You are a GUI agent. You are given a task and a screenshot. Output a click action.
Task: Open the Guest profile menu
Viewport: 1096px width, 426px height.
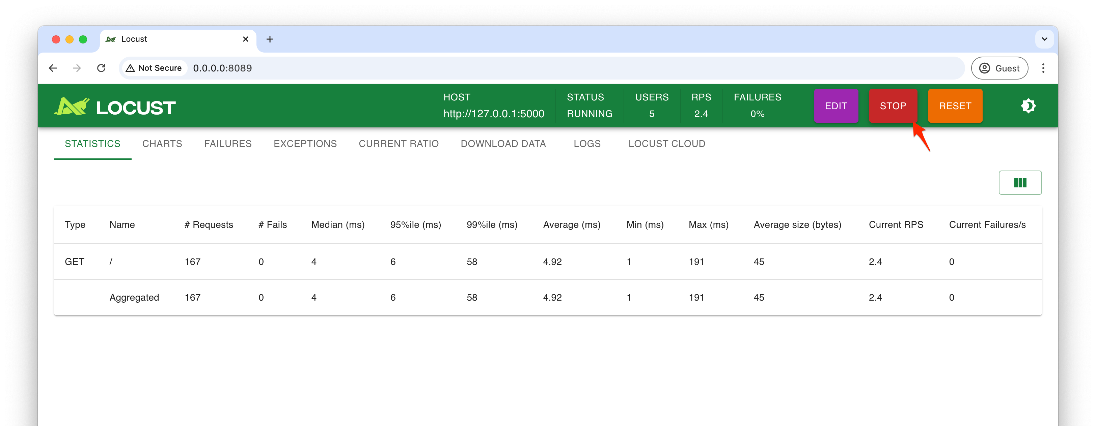click(999, 68)
